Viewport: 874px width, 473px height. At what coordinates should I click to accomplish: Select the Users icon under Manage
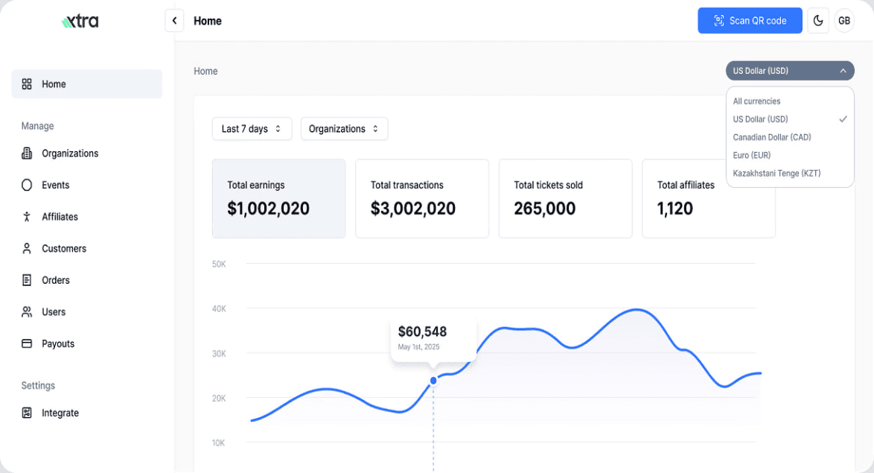point(26,311)
